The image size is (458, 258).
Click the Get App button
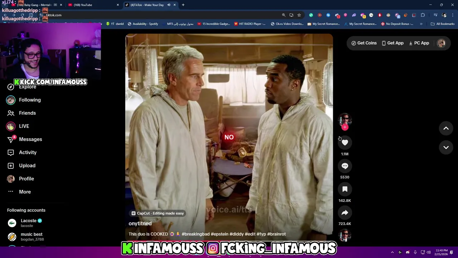click(393, 43)
